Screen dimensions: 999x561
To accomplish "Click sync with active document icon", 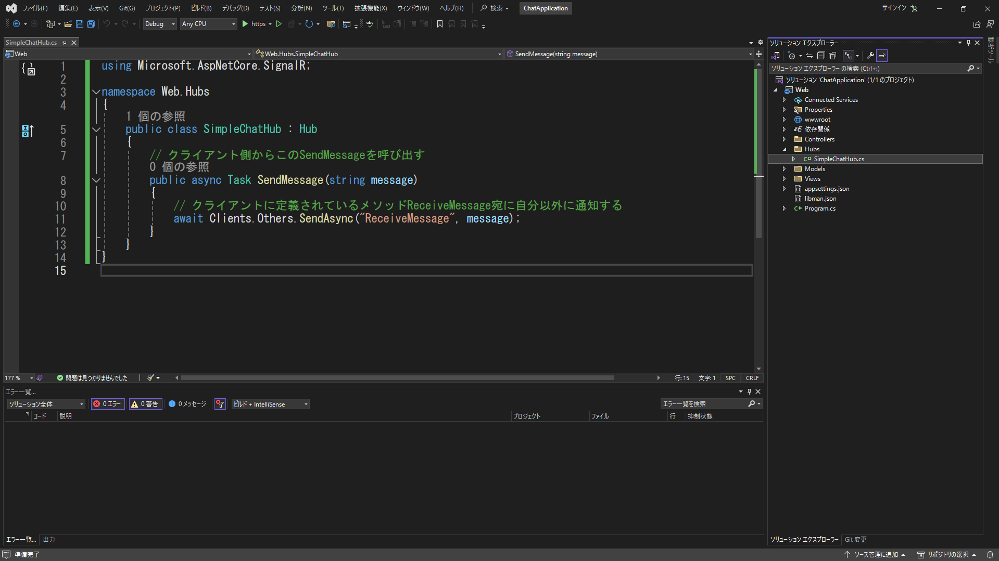I will tap(810, 56).
